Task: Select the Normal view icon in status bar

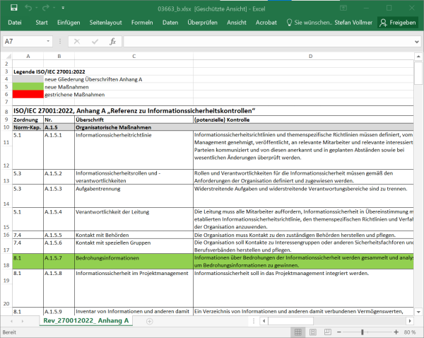Action: click(x=297, y=332)
